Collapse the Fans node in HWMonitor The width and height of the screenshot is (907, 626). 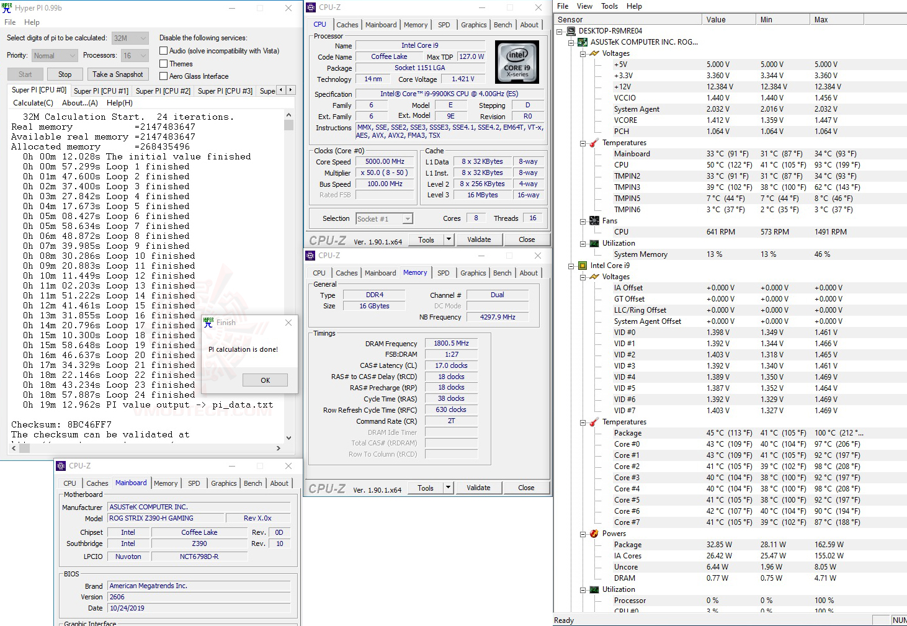click(x=583, y=221)
